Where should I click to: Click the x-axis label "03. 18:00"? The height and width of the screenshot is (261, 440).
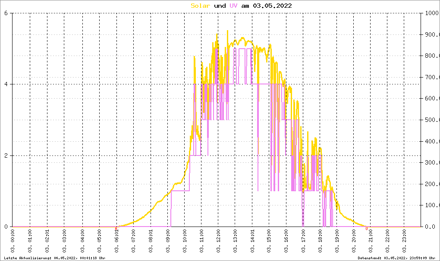pos(320,241)
